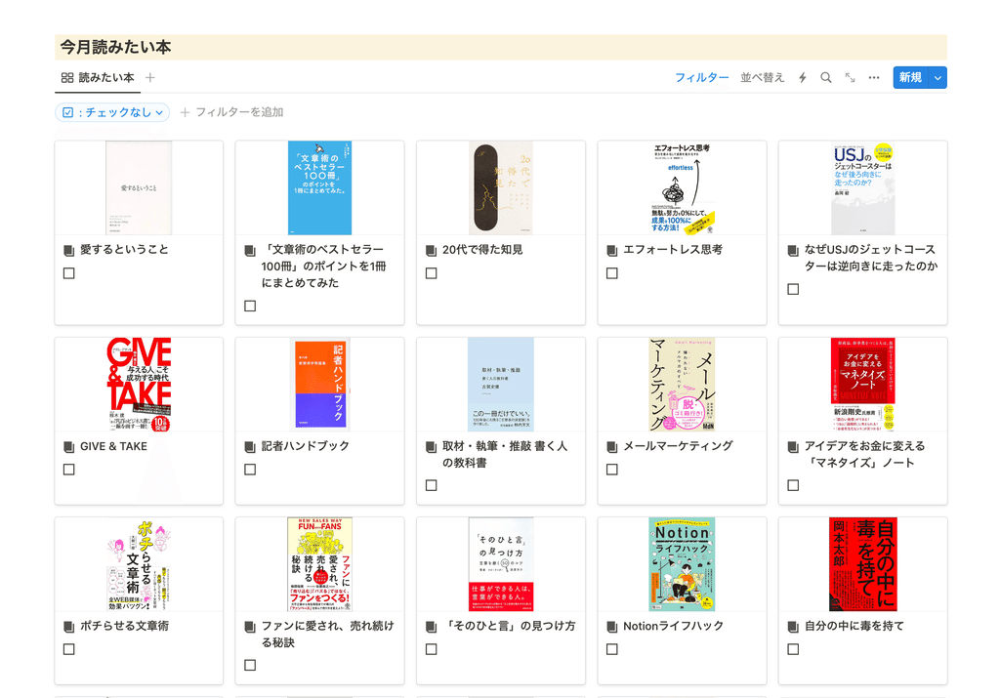1000x698 pixels.
Task: Click the lightning bolt automation icon
Action: pyautogui.click(x=803, y=78)
